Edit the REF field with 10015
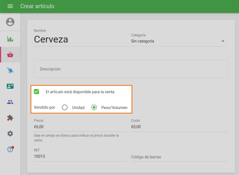This screenshot has width=239, height=175. (80, 156)
